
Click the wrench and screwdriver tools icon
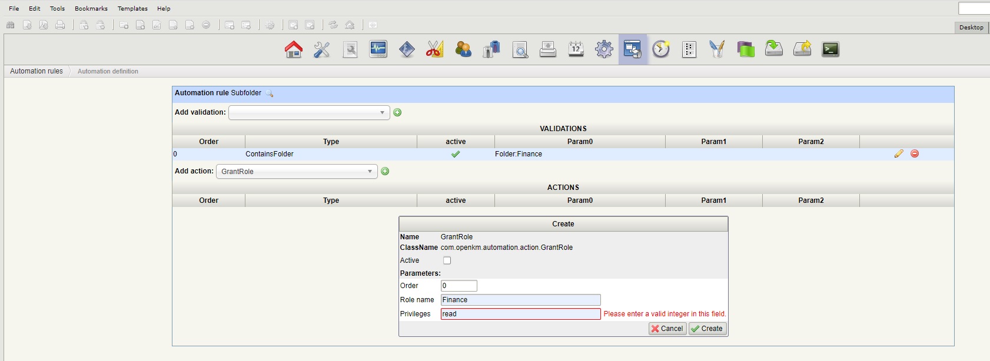coord(321,49)
